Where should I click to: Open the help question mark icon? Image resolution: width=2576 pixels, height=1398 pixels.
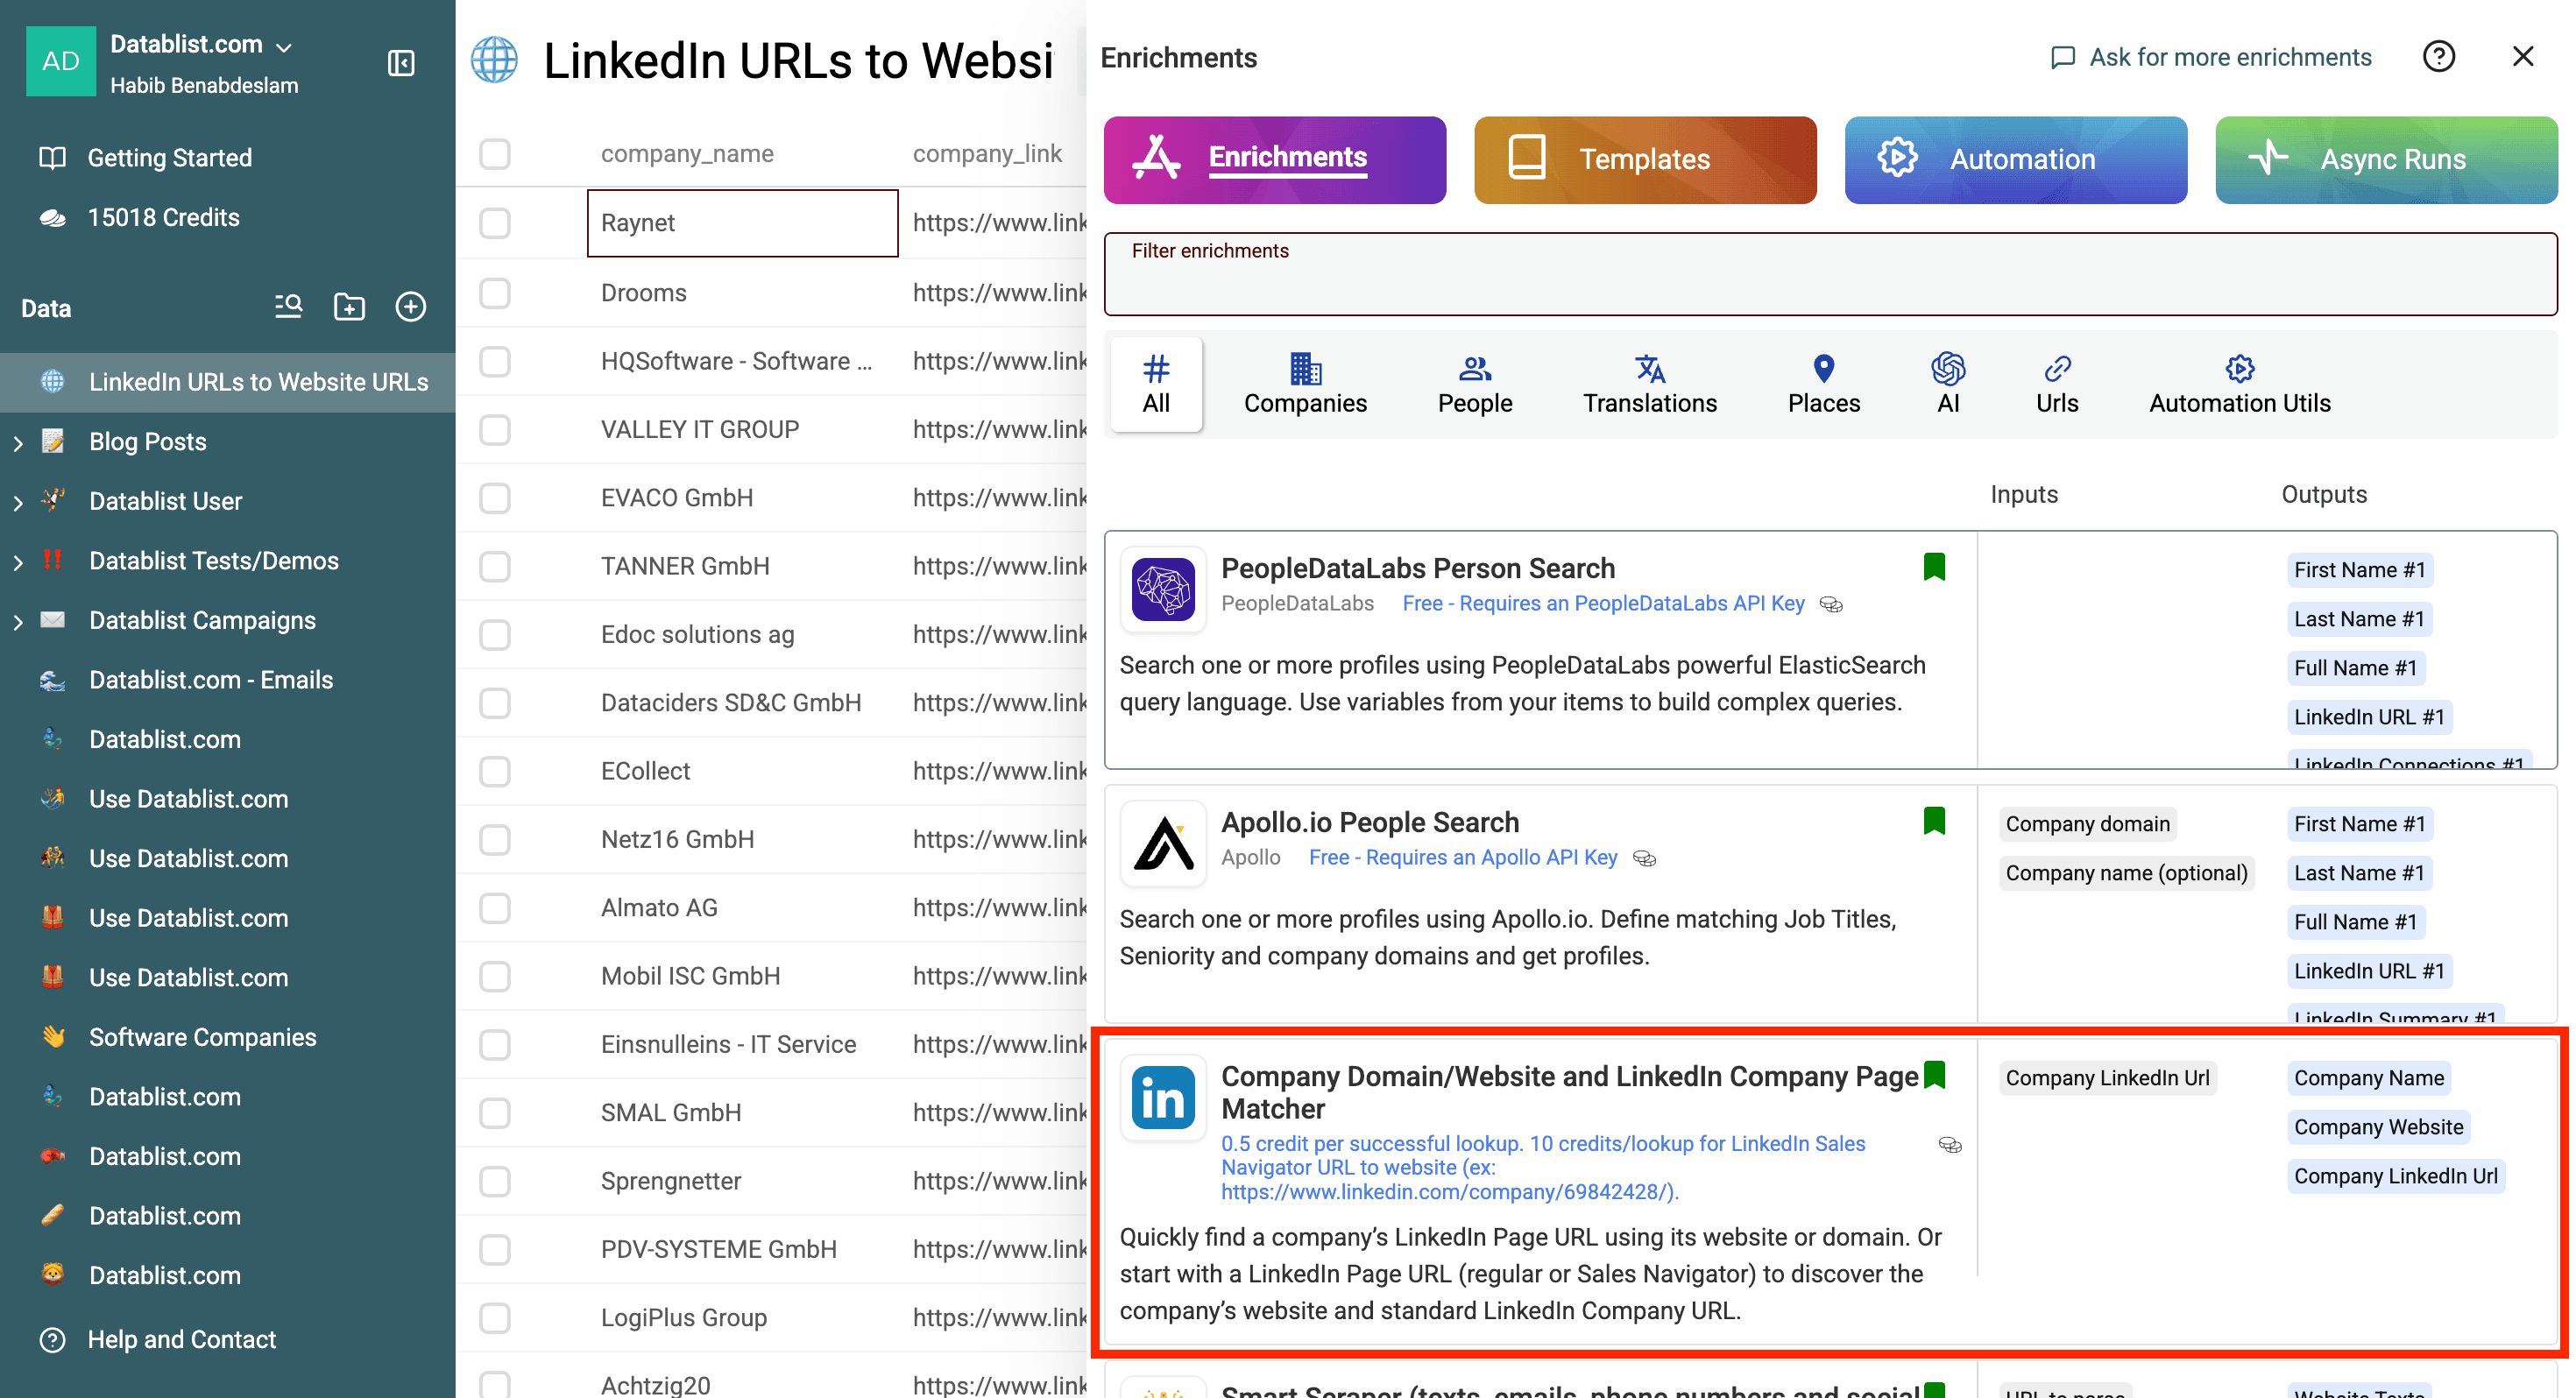(2439, 57)
